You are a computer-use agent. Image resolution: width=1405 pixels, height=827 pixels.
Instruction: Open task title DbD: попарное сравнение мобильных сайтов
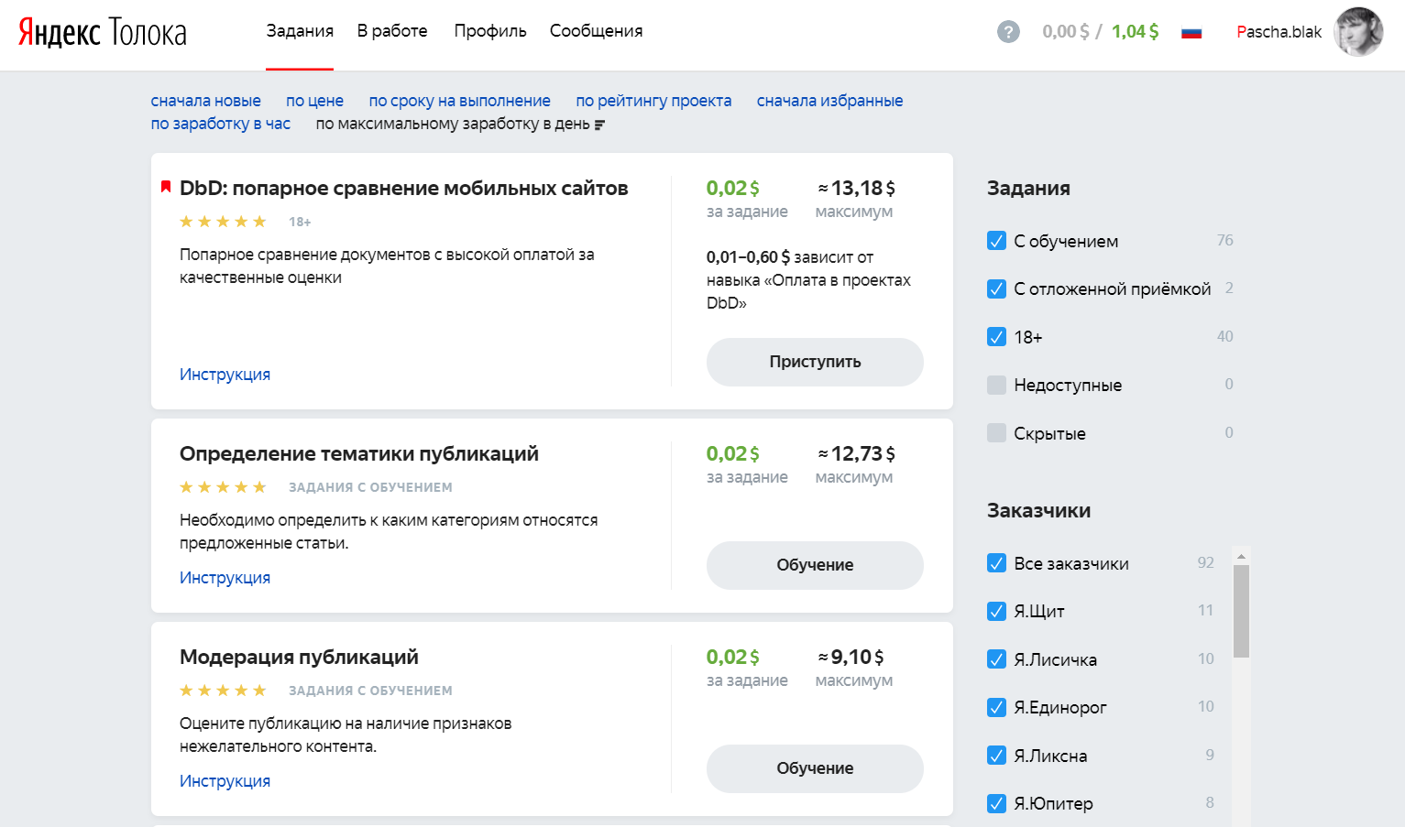[403, 189]
